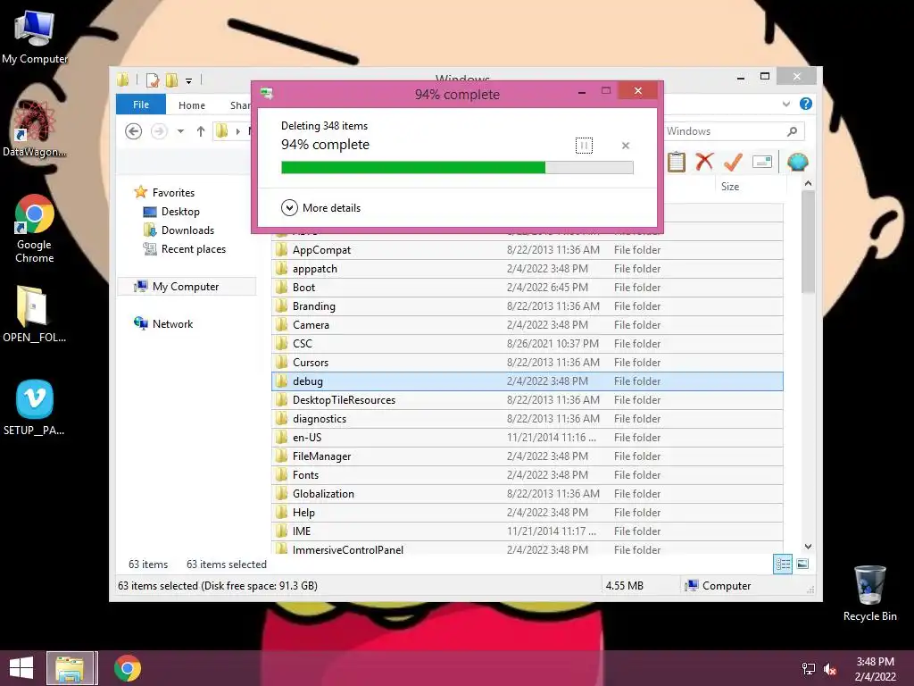Viewport: 914px width, 686px height.
Task: Open Explorer help question mark icon
Action: point(806,104)
